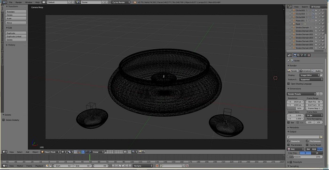Uncheck the File Extensions checkbox
Viewport: 329px width, 170px height.
[x=307, y=141]
